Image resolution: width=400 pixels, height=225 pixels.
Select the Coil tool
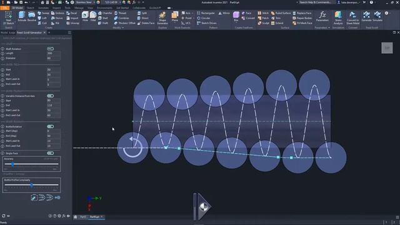(x=42, y=23)
